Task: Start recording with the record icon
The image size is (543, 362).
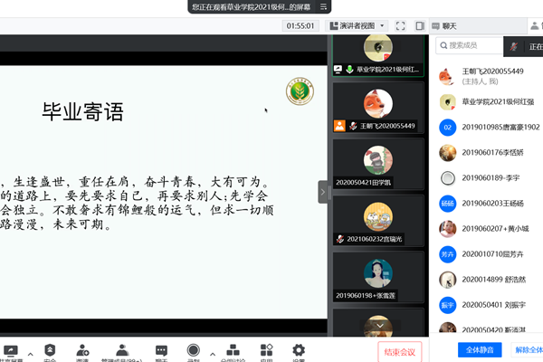Action: click(193, 351)
